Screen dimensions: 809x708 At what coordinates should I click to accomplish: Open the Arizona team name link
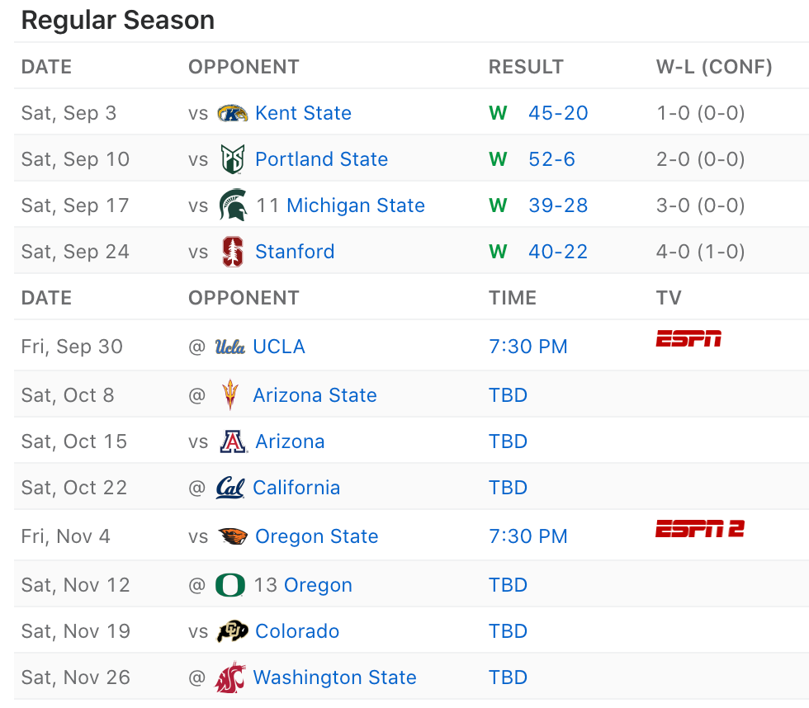tap(290, 441)
